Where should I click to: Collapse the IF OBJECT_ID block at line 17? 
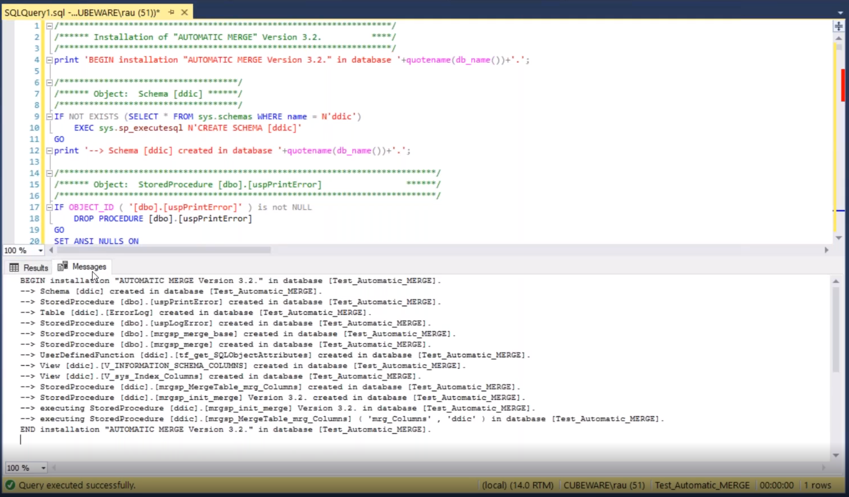tap(49, 207)
